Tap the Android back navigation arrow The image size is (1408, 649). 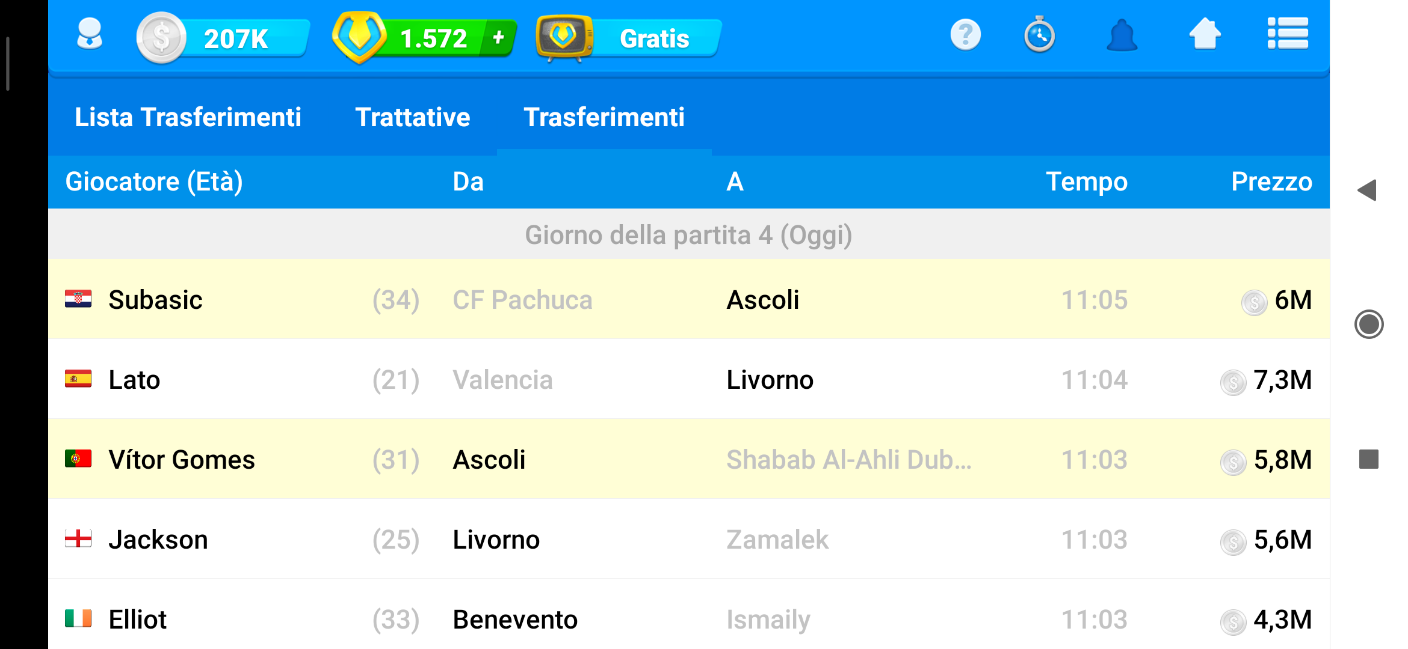(x=1368, y=190)
